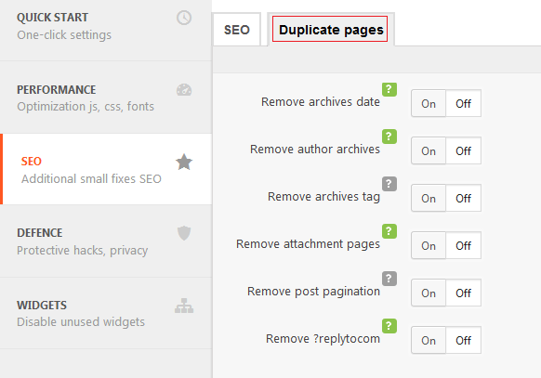Select the Duplicate pages tab
The image size is (541, 378).
[x=331, y=30]
